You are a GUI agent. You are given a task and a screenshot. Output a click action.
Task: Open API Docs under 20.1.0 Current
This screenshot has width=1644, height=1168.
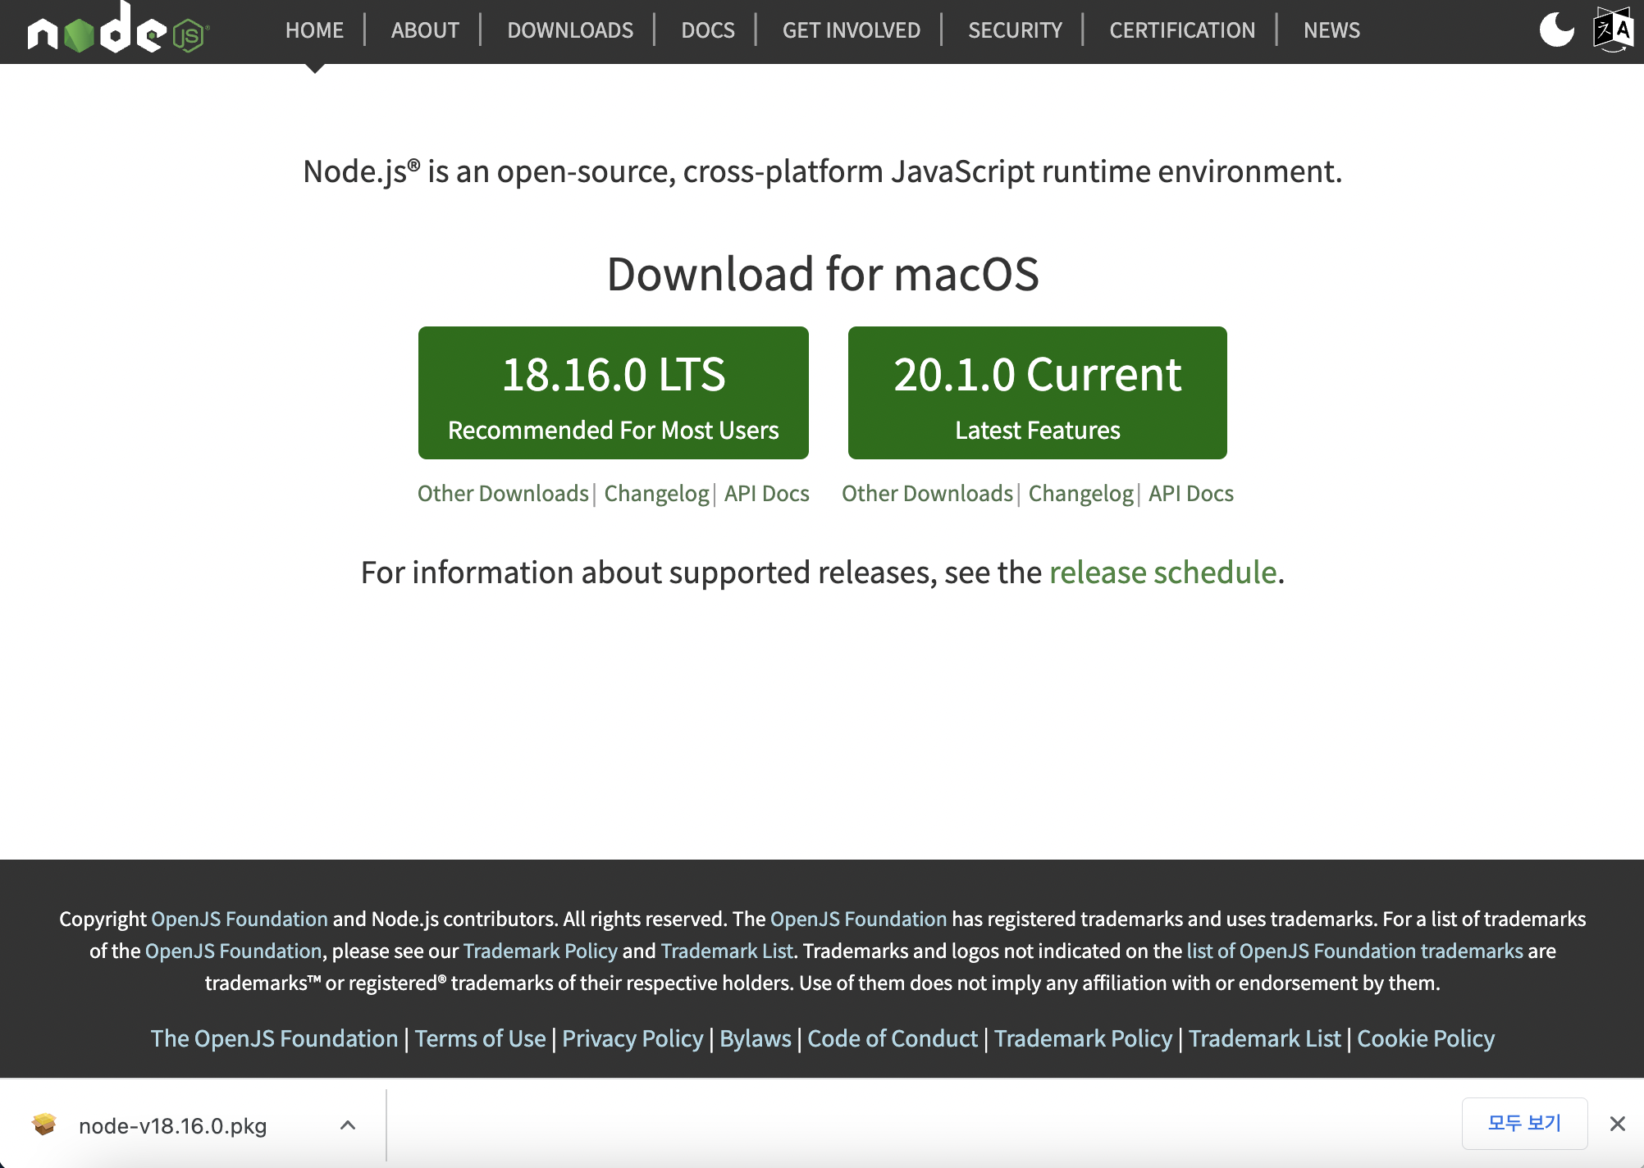(x=1190, y=494)
